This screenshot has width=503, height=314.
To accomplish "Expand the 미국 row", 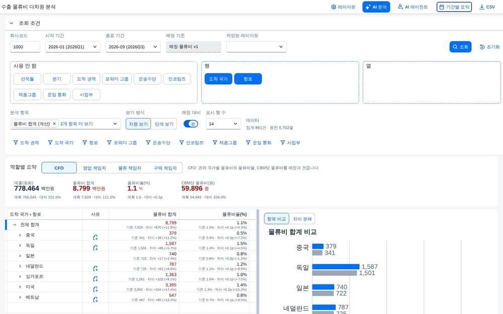I will tap(20, 287).
